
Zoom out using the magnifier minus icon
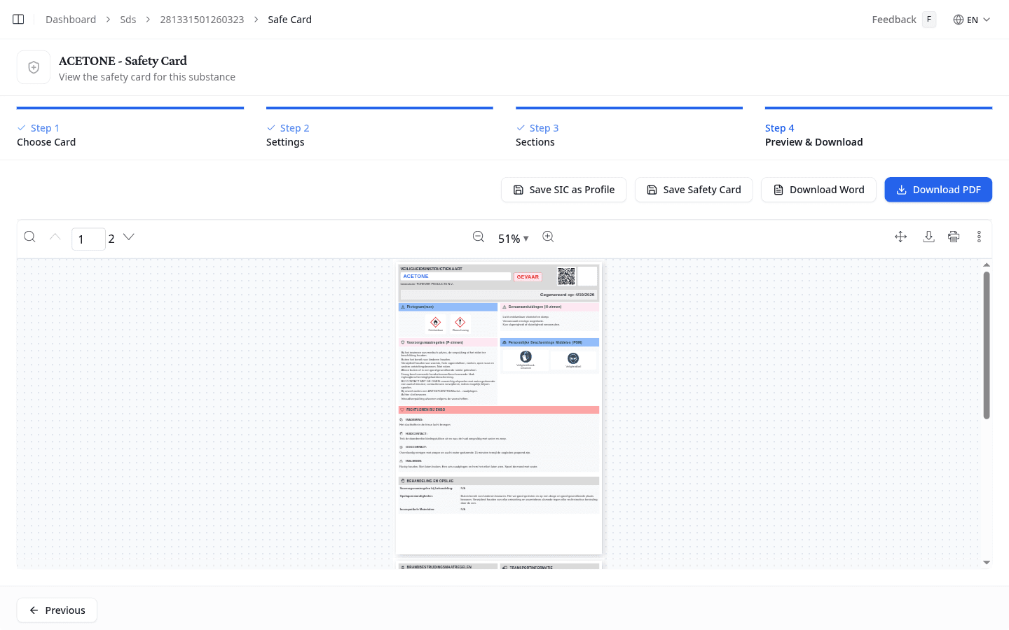(x=479, y=237)
